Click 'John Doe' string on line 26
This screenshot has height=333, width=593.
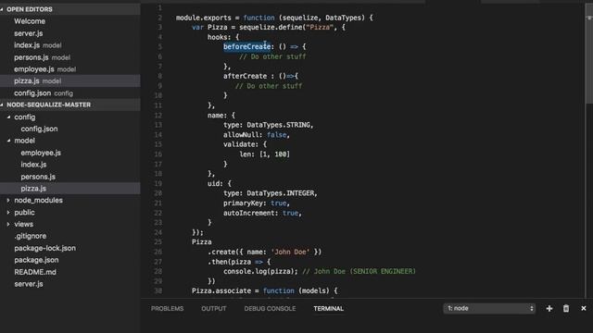coord(290,252)
